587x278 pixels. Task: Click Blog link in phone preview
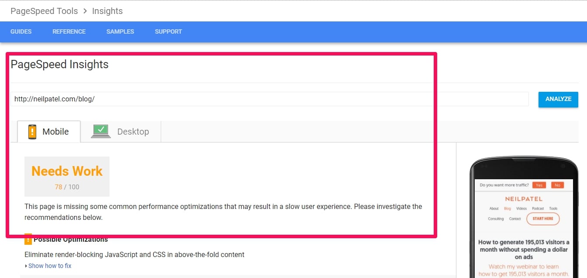508,208
